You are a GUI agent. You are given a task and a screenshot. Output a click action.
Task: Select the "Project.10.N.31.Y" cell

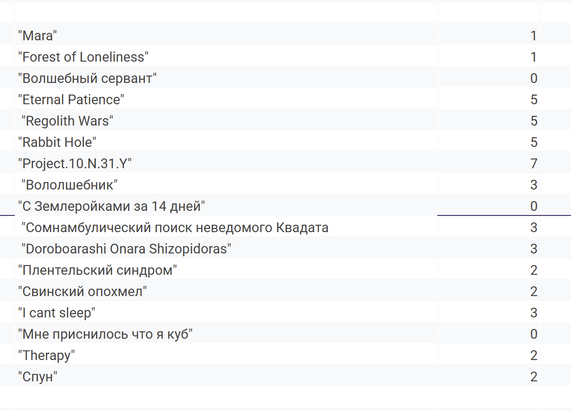226,163
